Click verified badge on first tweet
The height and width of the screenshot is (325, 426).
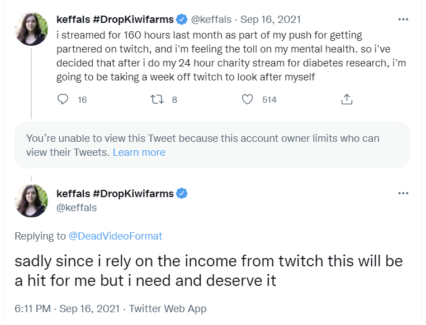pos(182,20)
